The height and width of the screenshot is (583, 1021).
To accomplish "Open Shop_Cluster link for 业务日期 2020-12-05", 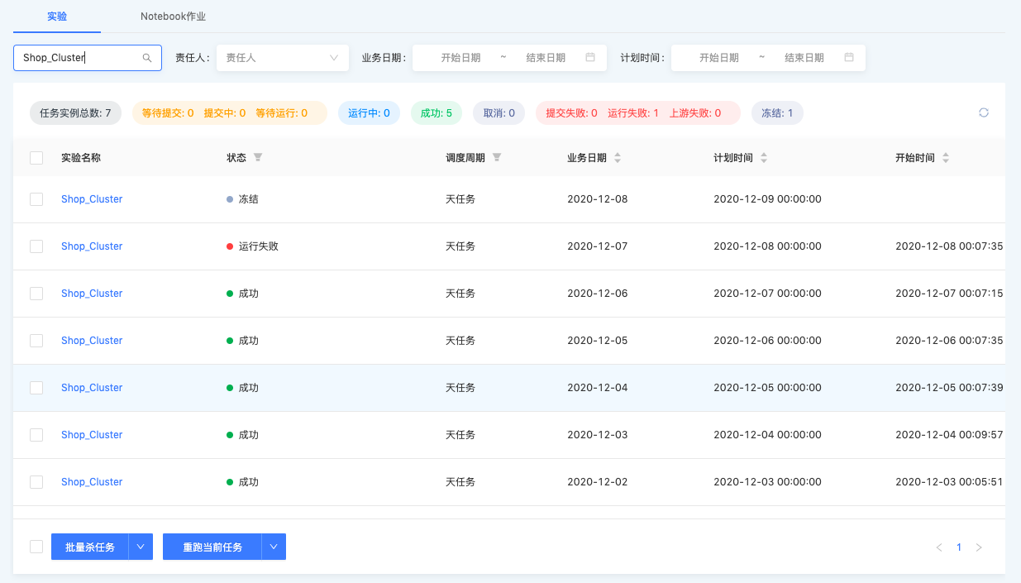I will (x=92, y=341).
